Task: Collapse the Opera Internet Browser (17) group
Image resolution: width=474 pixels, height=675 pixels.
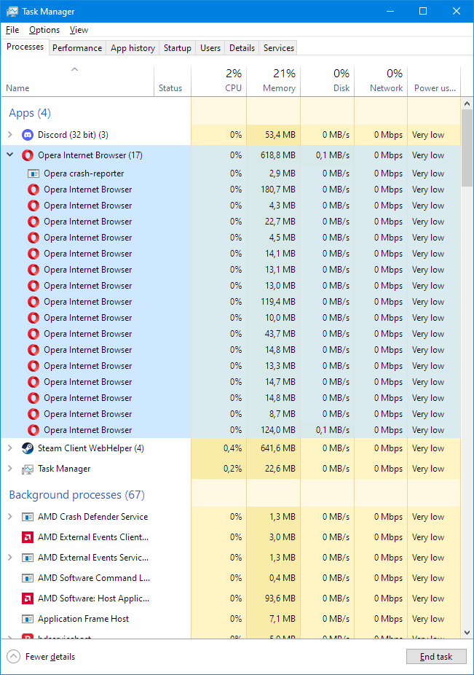Action: 10,155
